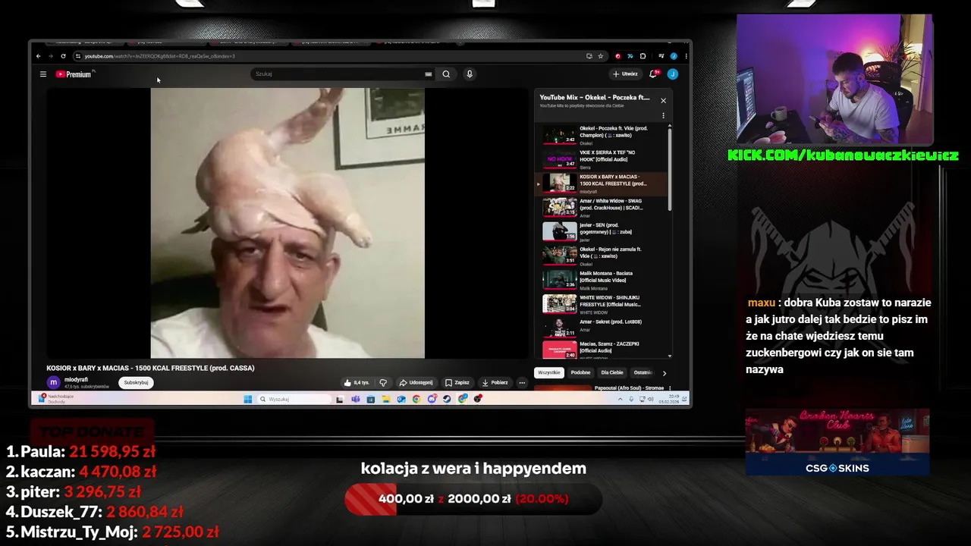This screenshot has width=971, height=546.
Task: Click the Udostępnij share button
Action: pos(416,383)
